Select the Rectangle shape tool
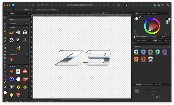Viewport: 174px width, 105px height. pos(5,61)
